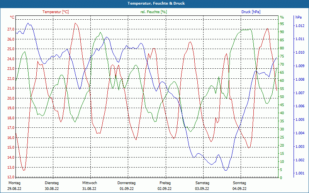Click the 'Dienstag' day label

point(52,183)
